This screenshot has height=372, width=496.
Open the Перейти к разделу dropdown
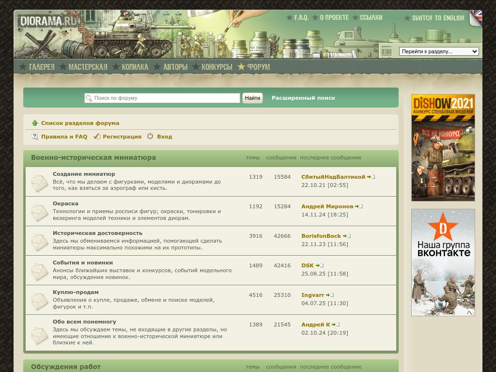(439, 51)
